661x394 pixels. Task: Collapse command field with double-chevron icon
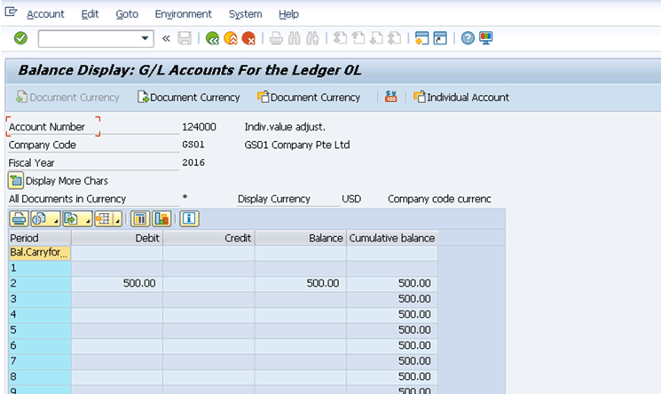[x=166, y=38]
